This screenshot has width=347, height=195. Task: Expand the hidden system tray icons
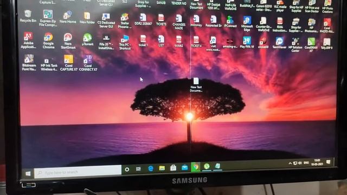[290, 164]
